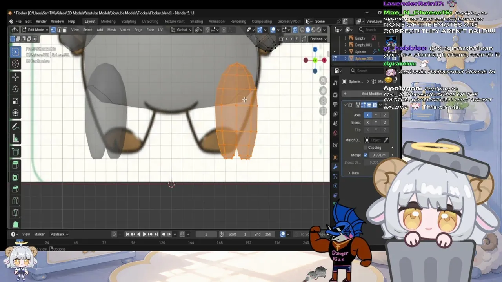Screen dimensions: 502x282
Task: Enable Bisect on the X axis
Action: 367,123
